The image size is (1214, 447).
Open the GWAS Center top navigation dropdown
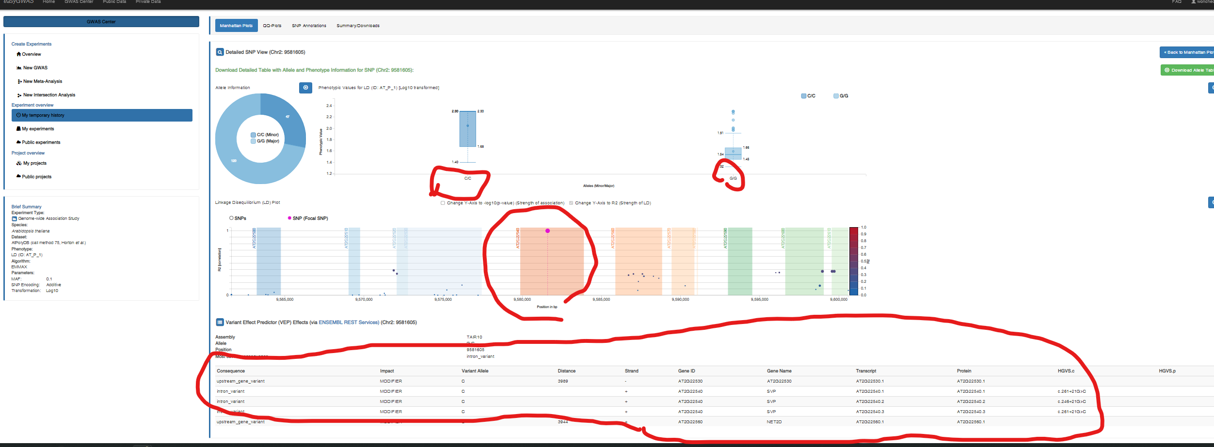(x=79, y=2)
